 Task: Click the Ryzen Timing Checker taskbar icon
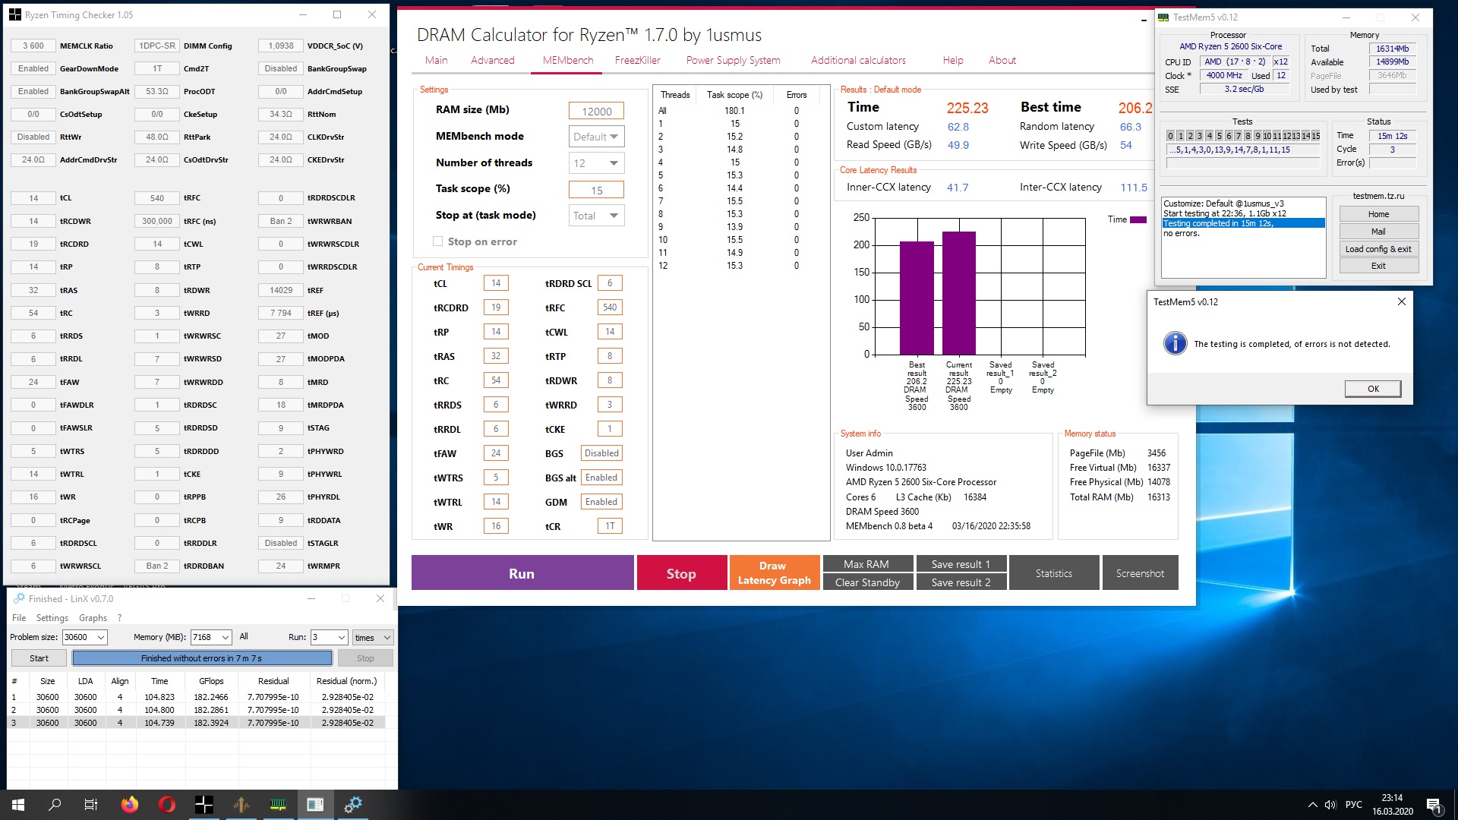pyautogui.click(x=204, y=805)
